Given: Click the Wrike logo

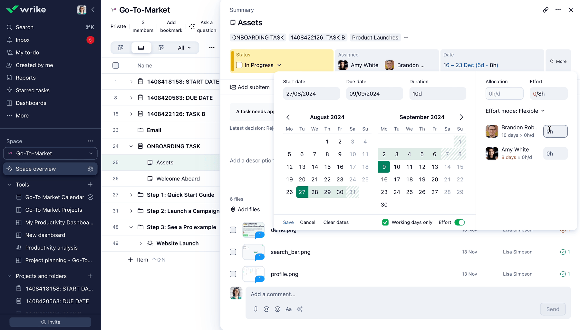Looking at the screenshot, I should pos(26,9).
